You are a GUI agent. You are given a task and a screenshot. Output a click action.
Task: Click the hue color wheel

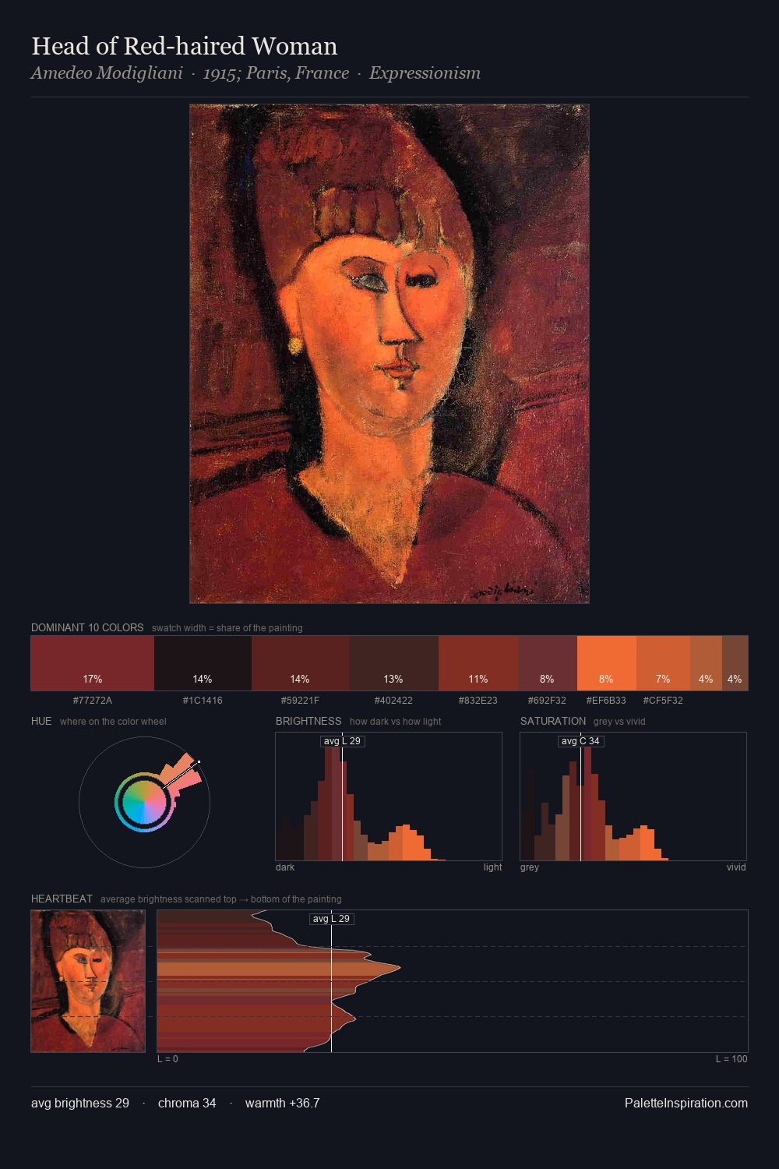[144, 802]
